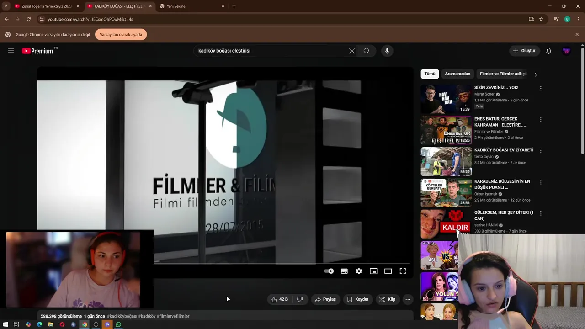Open the YouTube hamburger guide menu
The image size is (585, 329).
pos(11,51)
